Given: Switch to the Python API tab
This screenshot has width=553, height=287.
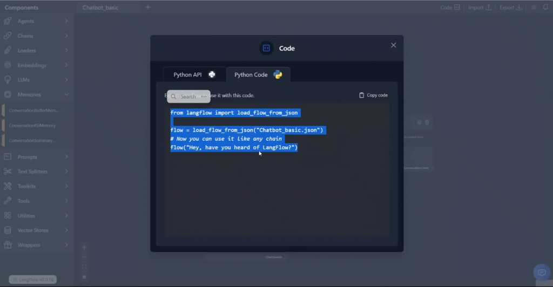Looking at the screenshot, I should pyautogui.click(x=194, y=74).
